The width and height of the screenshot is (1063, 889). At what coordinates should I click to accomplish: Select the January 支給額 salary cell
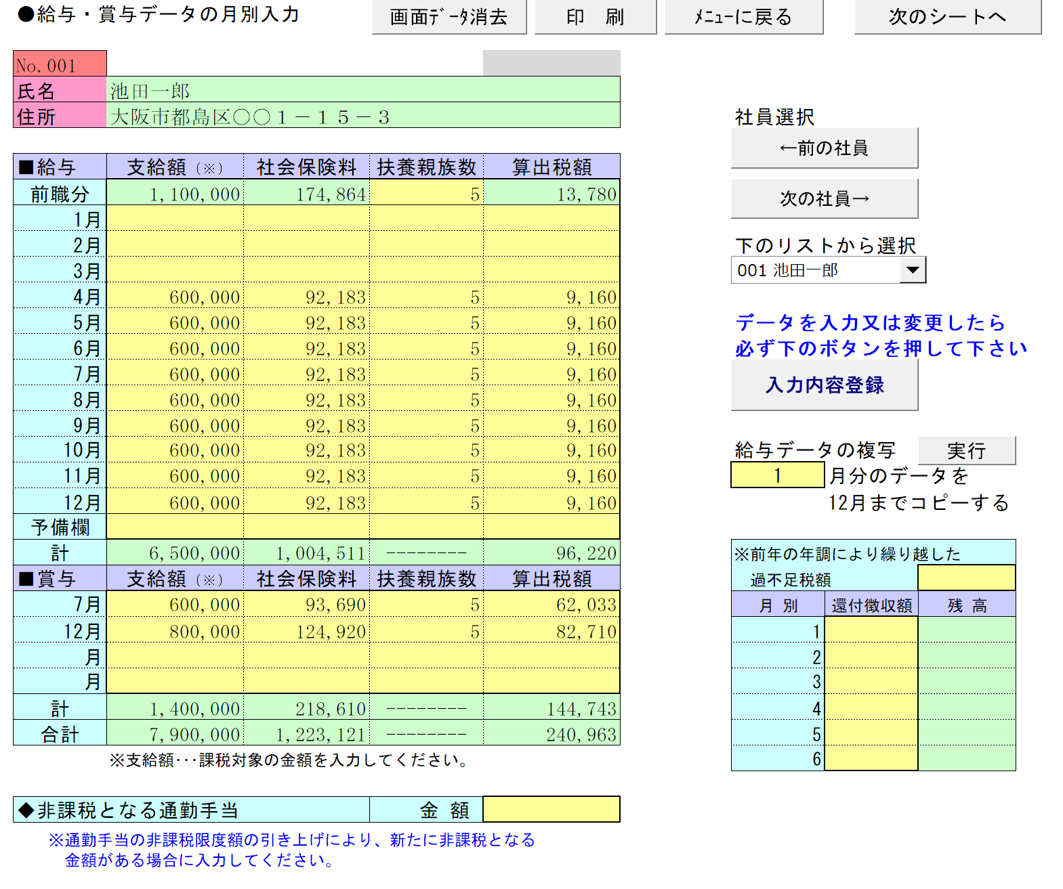pos(175,219)
